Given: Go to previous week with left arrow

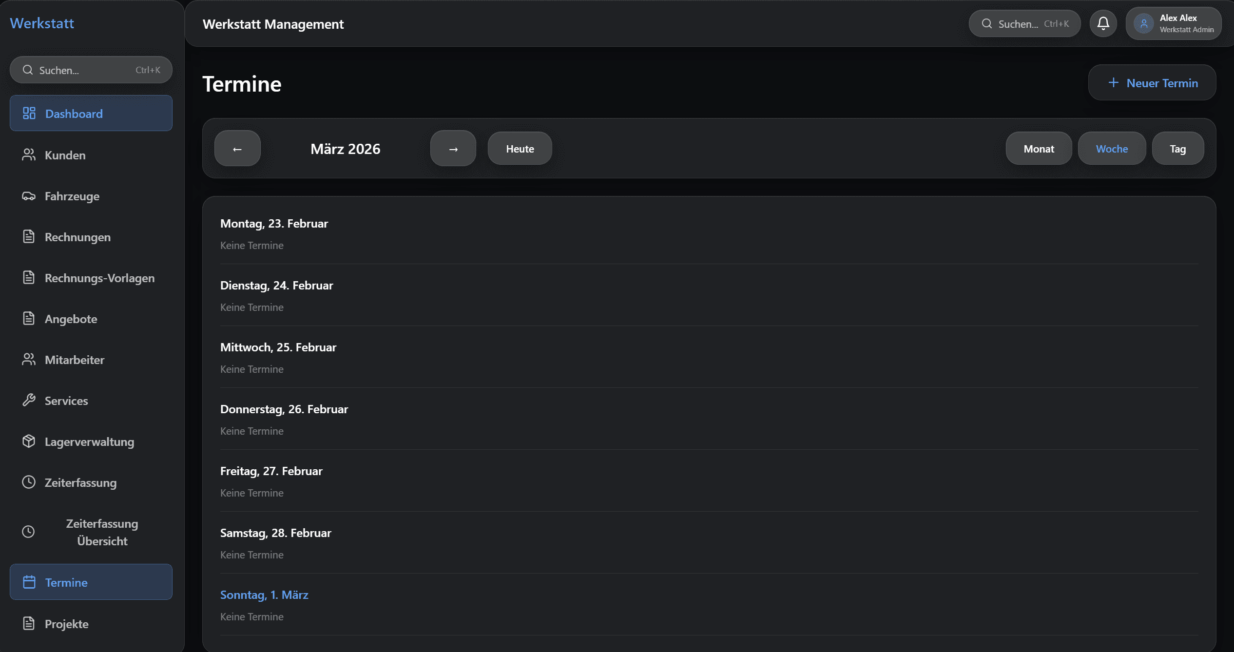Looking at the screenshot, I should tap(237, 149).
